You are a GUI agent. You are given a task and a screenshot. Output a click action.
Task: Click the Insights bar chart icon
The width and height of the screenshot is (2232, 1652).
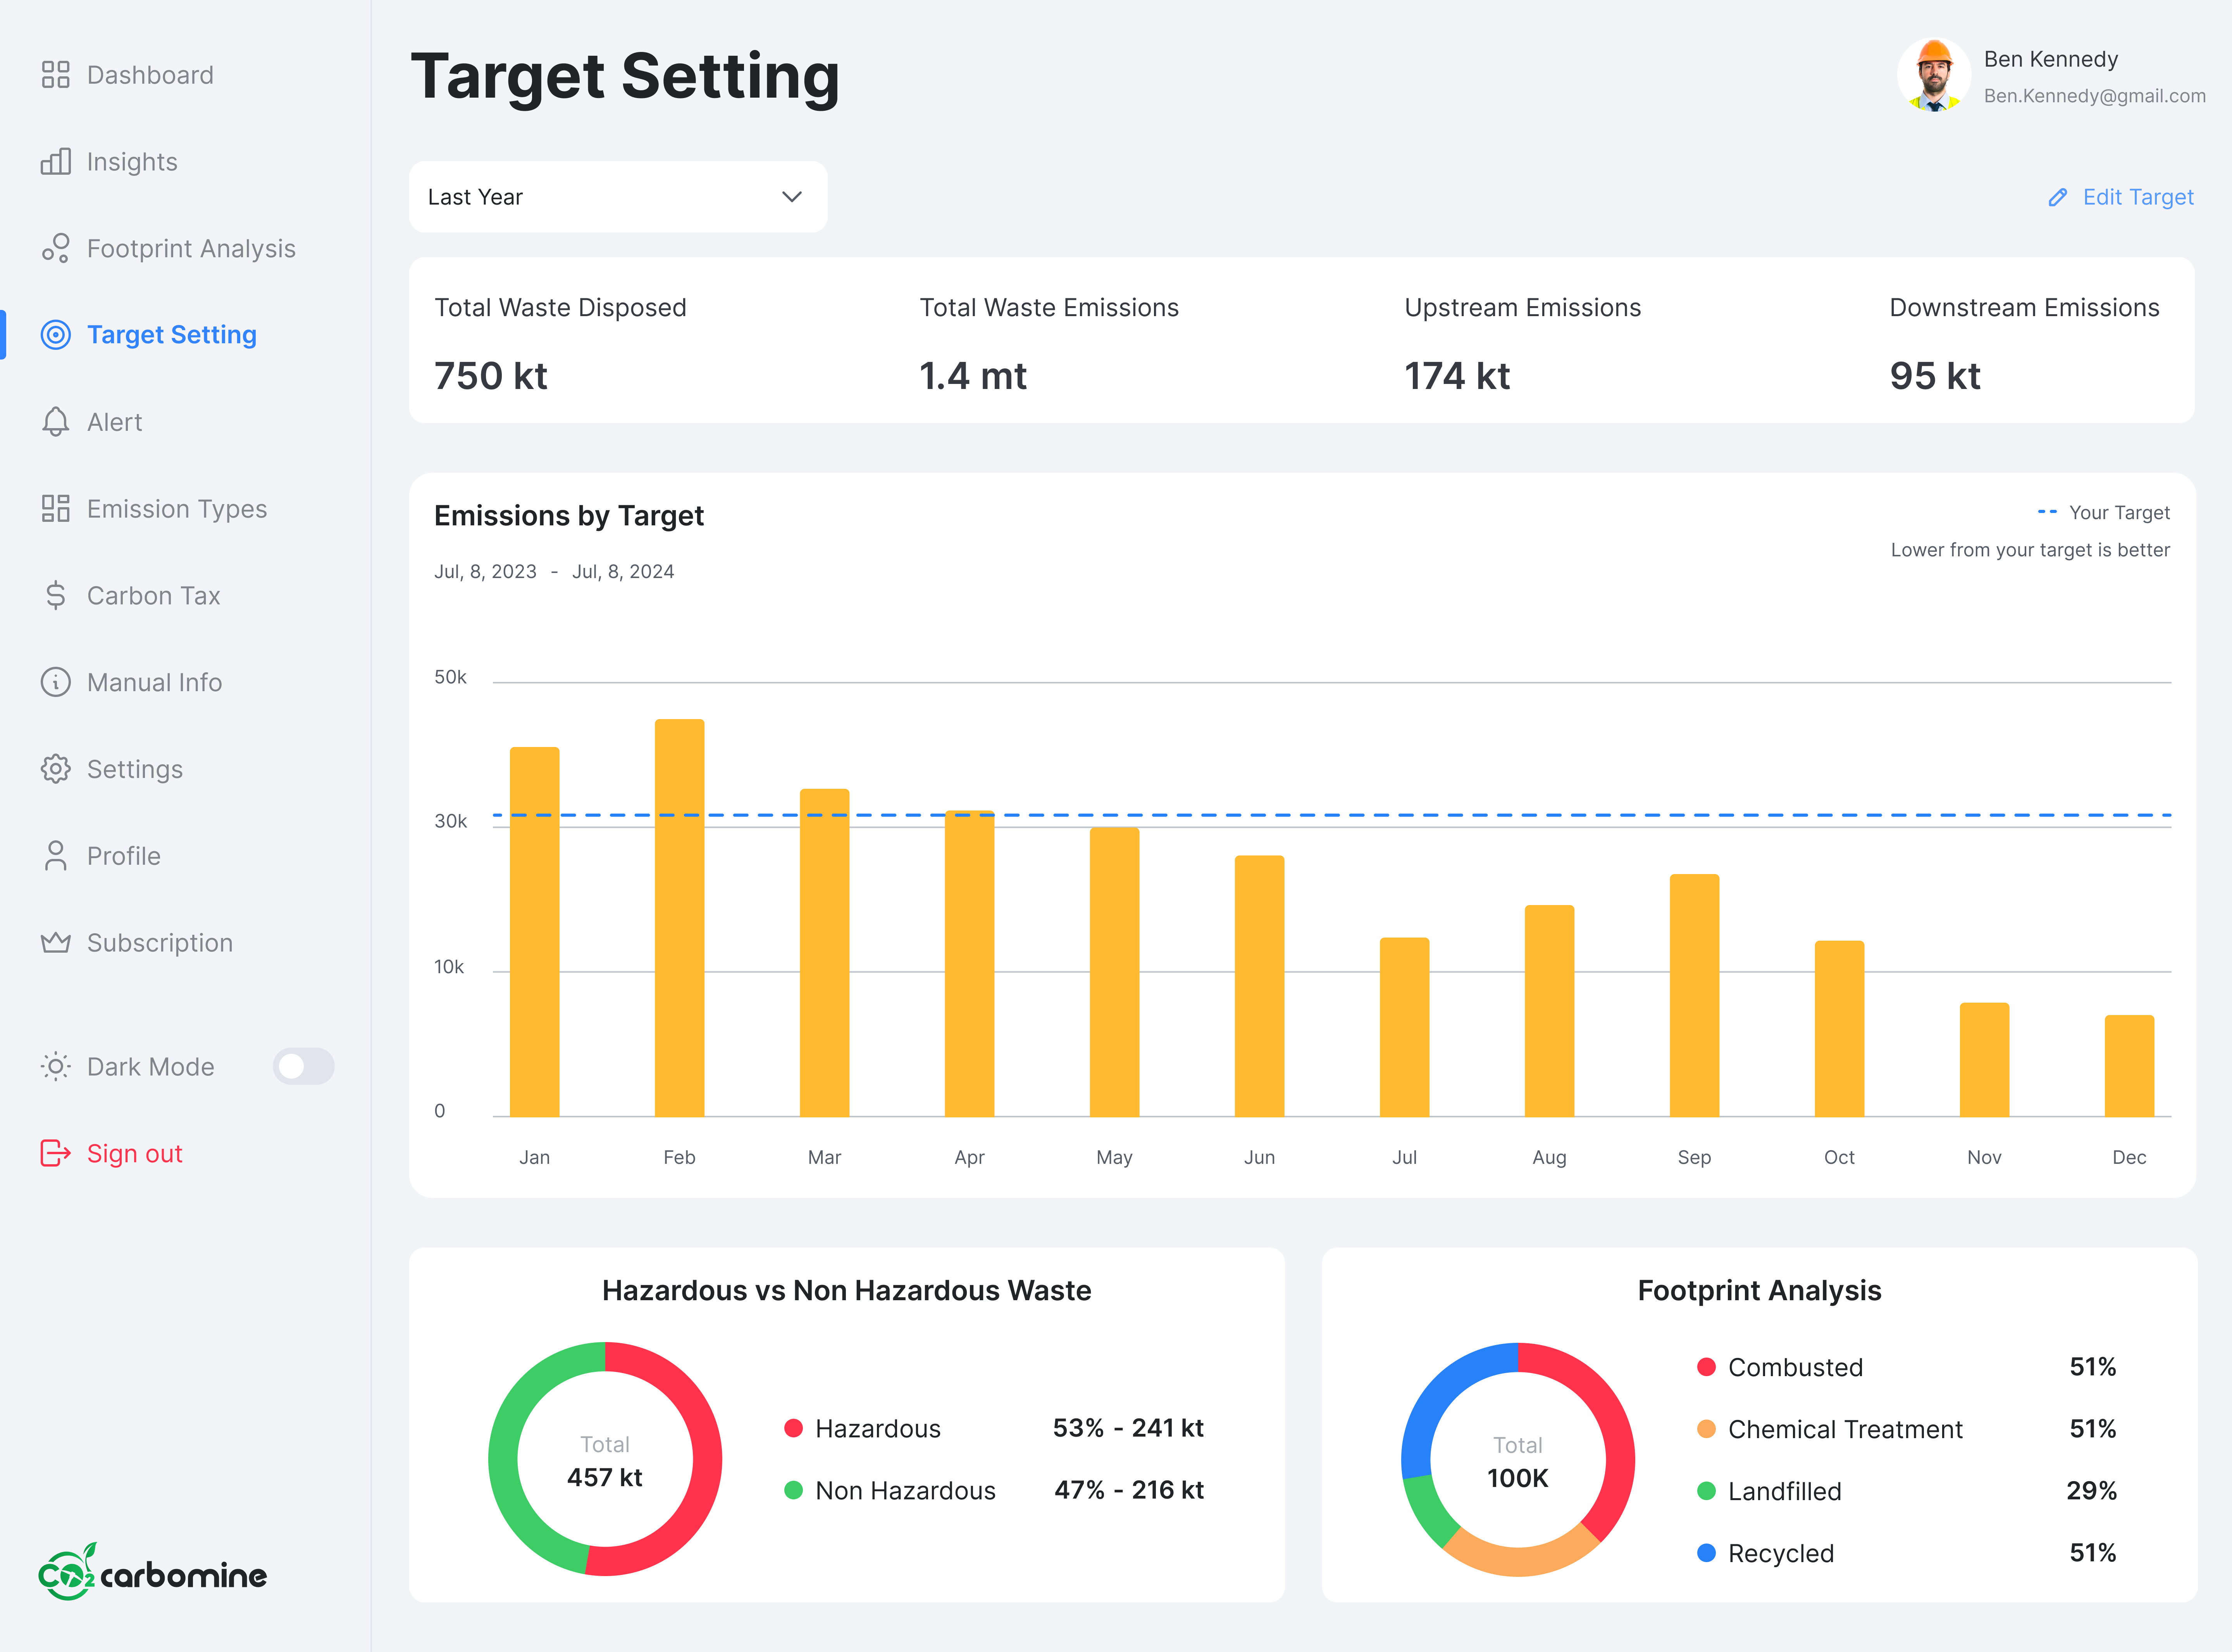[x=55, y=161]
